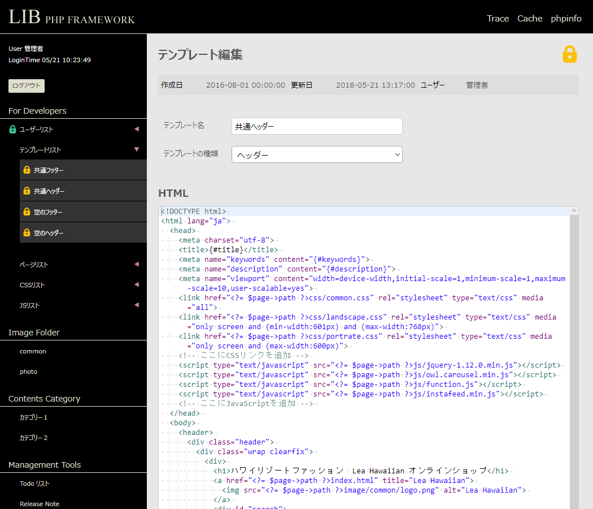
Task: Expand the ページリスト arrow
Action: click(x=136, y=265)
